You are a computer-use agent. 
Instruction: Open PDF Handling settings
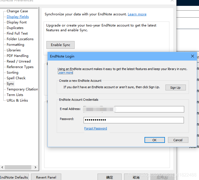pos(18,56)
